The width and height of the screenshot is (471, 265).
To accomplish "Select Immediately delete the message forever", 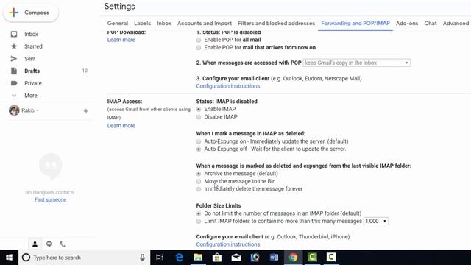I will (x=199, y=189).
